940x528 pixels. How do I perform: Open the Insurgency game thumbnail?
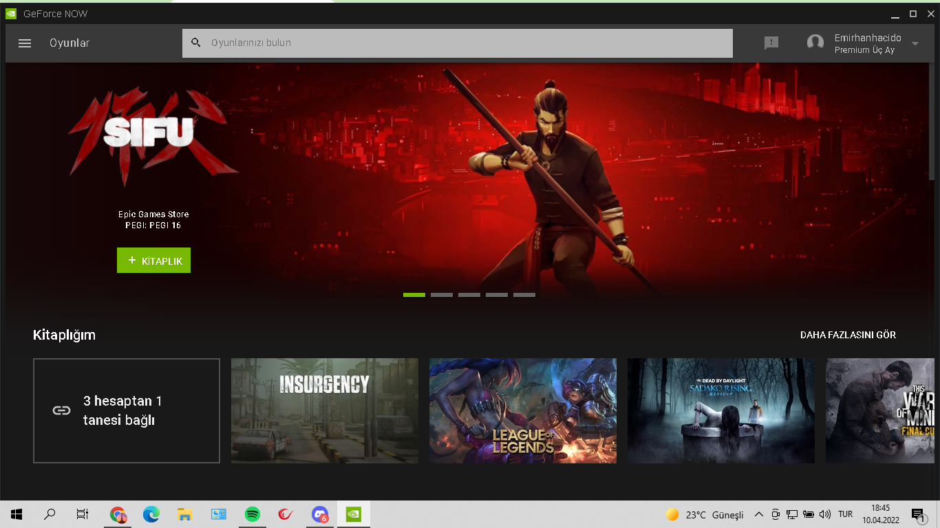tap(325, 410)
